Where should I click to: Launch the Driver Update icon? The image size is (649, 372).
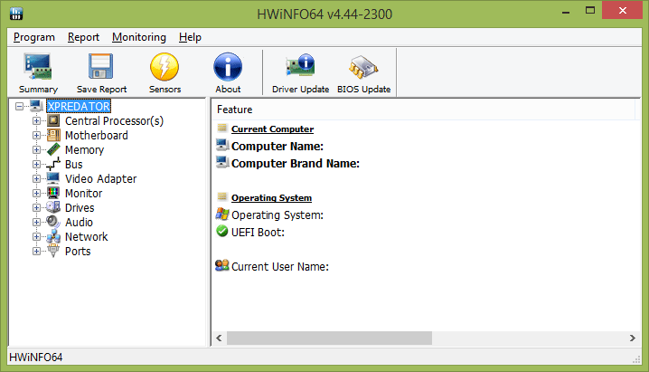coord(300,66)
